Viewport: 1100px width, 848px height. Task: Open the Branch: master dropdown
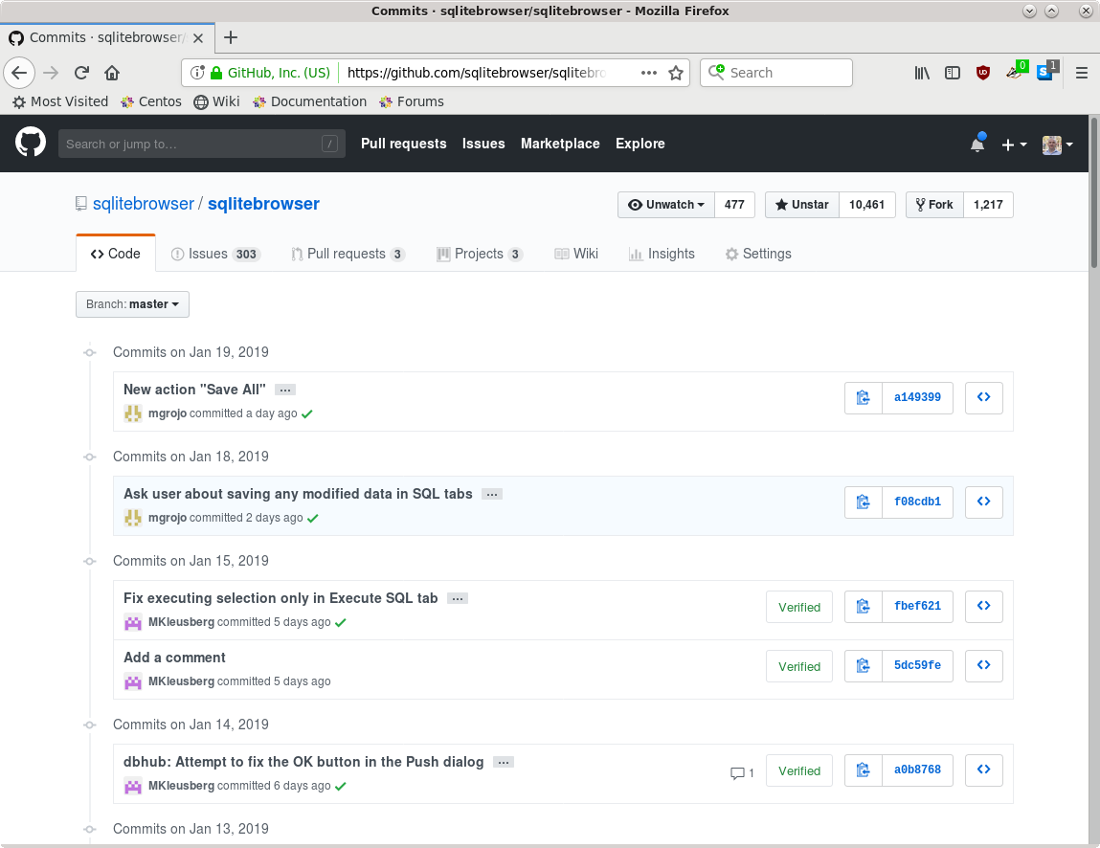132,303
